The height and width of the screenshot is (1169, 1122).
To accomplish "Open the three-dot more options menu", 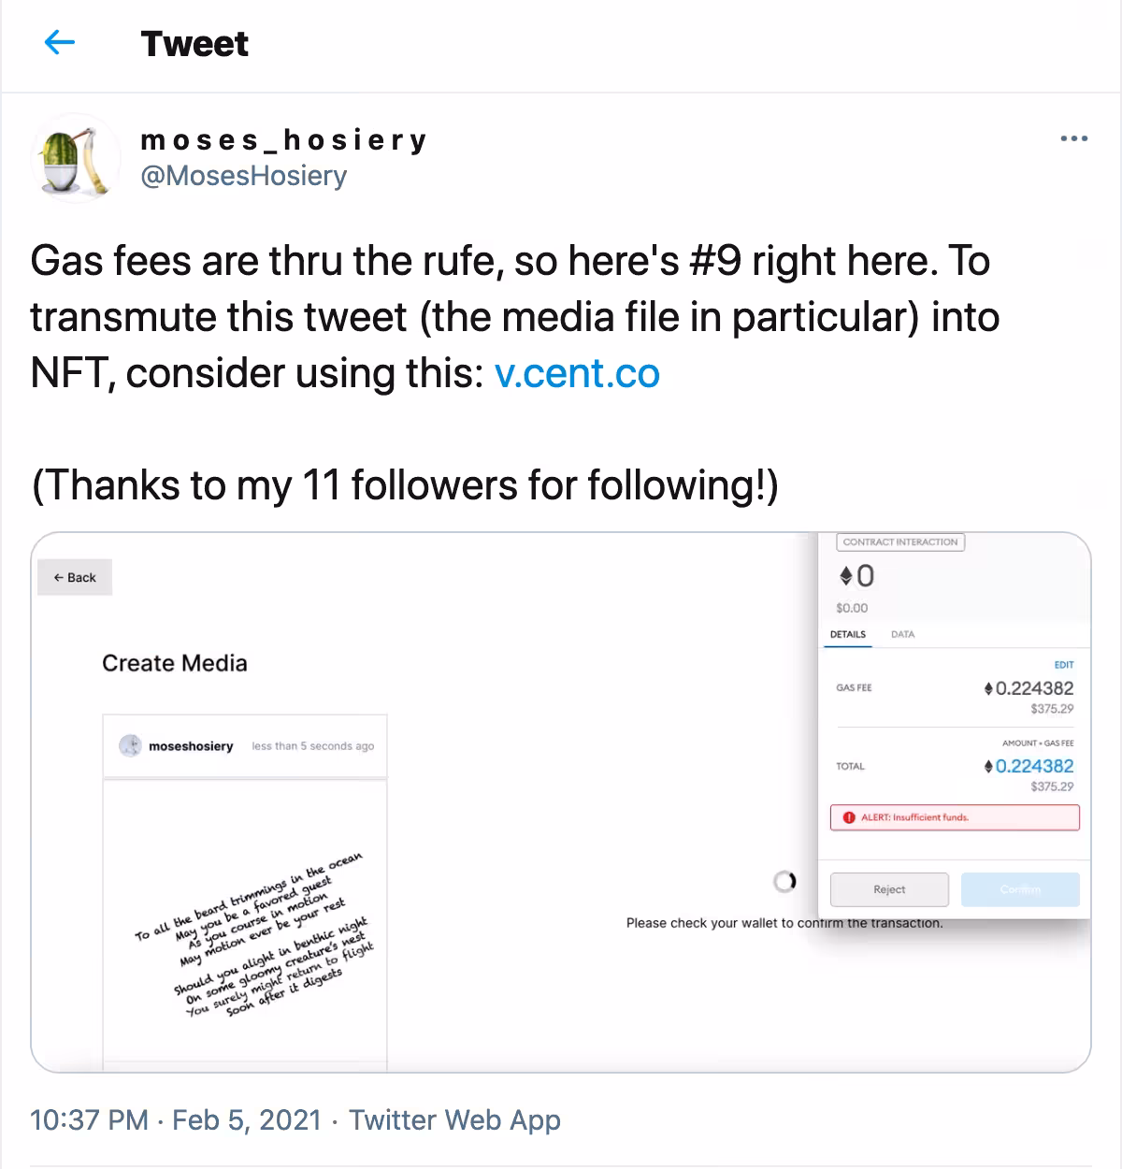I will pos(1073,139).
